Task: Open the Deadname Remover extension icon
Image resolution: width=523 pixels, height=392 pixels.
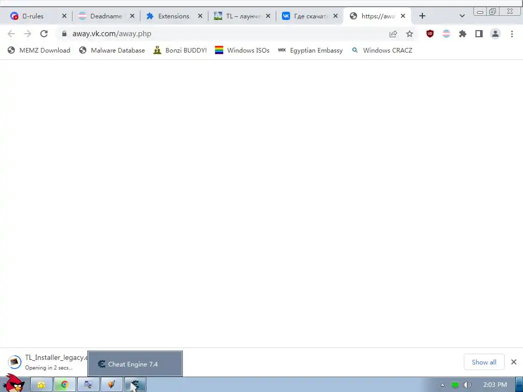Action: [x=446, y=34]
